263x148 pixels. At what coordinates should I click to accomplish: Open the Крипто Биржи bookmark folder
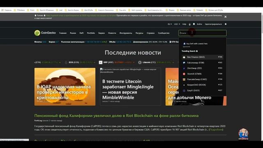point(72,10)
